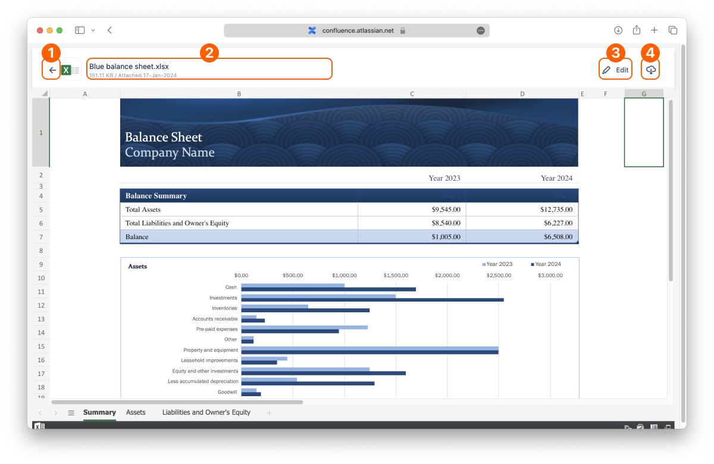Click the confluence.atlassian.net address field
Viewport: 714px width, 464px height.
coord(356,30)
